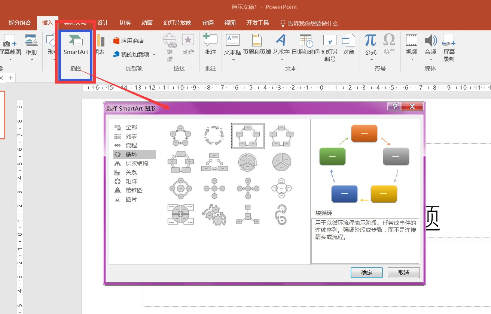Click the 批注 comment icon
The width and height of the screenshot is (491, 314).
click(x=210, y=45)
